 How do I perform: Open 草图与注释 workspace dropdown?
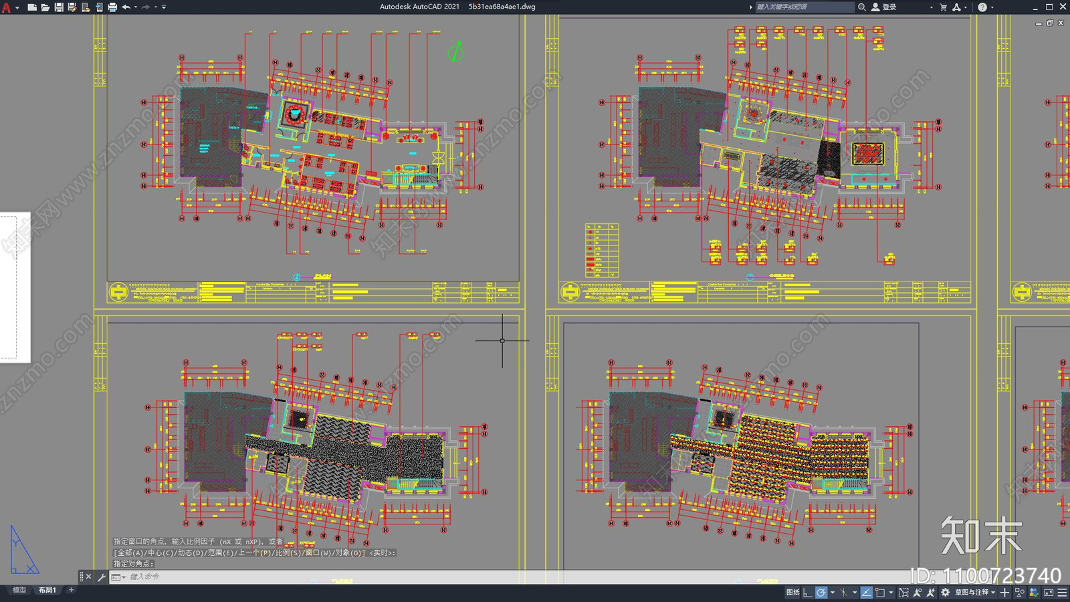pyautogui.click(x=975, y=593)
